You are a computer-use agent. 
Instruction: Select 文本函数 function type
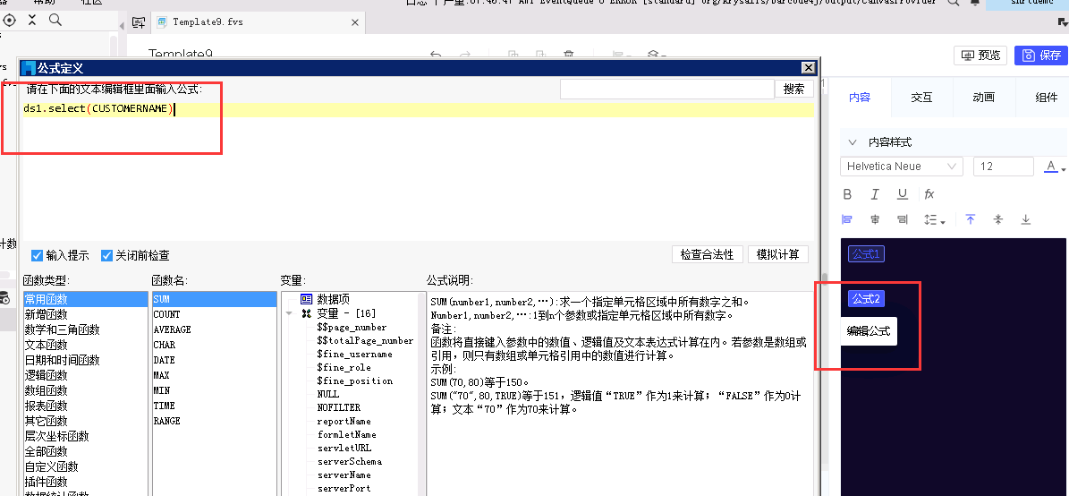85,345
